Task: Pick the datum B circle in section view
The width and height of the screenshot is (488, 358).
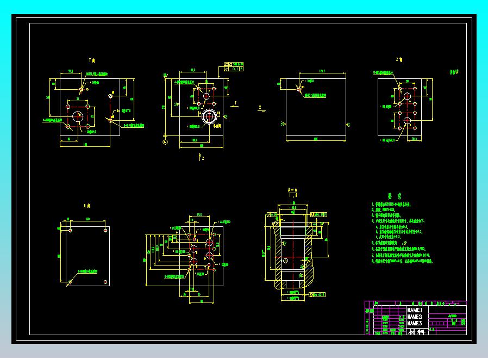Action: (286, 261)
